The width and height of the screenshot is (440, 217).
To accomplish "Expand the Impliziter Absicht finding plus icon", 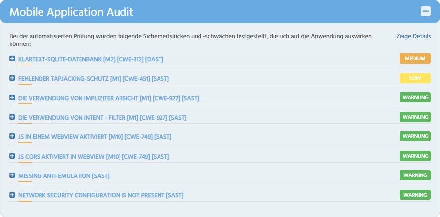I will point(12,98).
